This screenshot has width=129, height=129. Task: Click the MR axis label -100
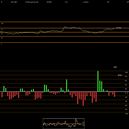coord(126,114)
